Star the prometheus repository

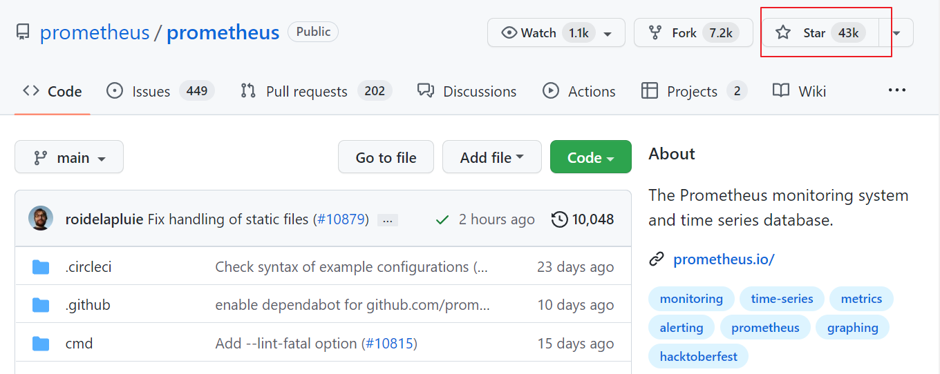coord(820,32)
